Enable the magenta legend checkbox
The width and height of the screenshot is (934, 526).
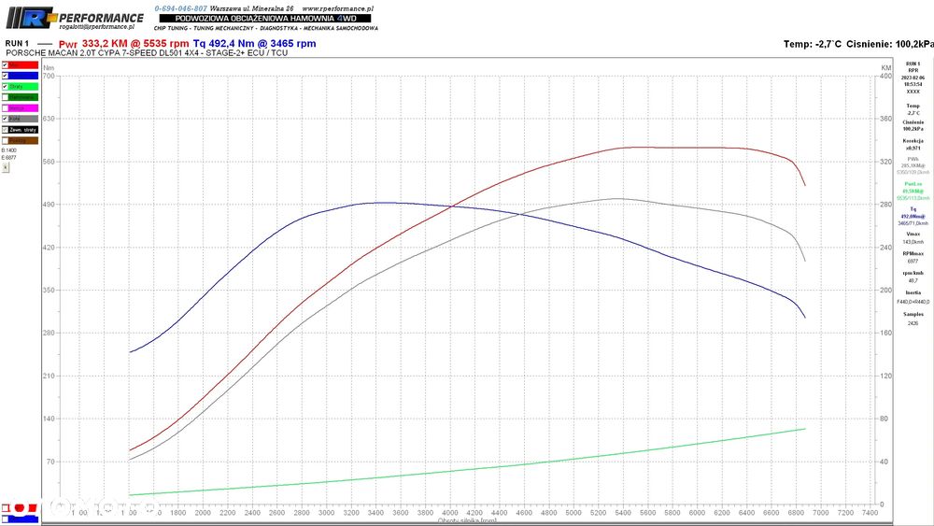tap(5, 107)
